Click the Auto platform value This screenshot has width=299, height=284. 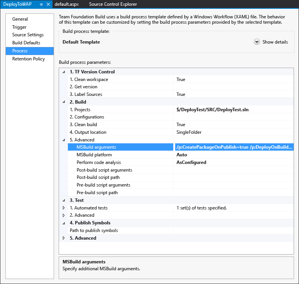tap(182, 155)
